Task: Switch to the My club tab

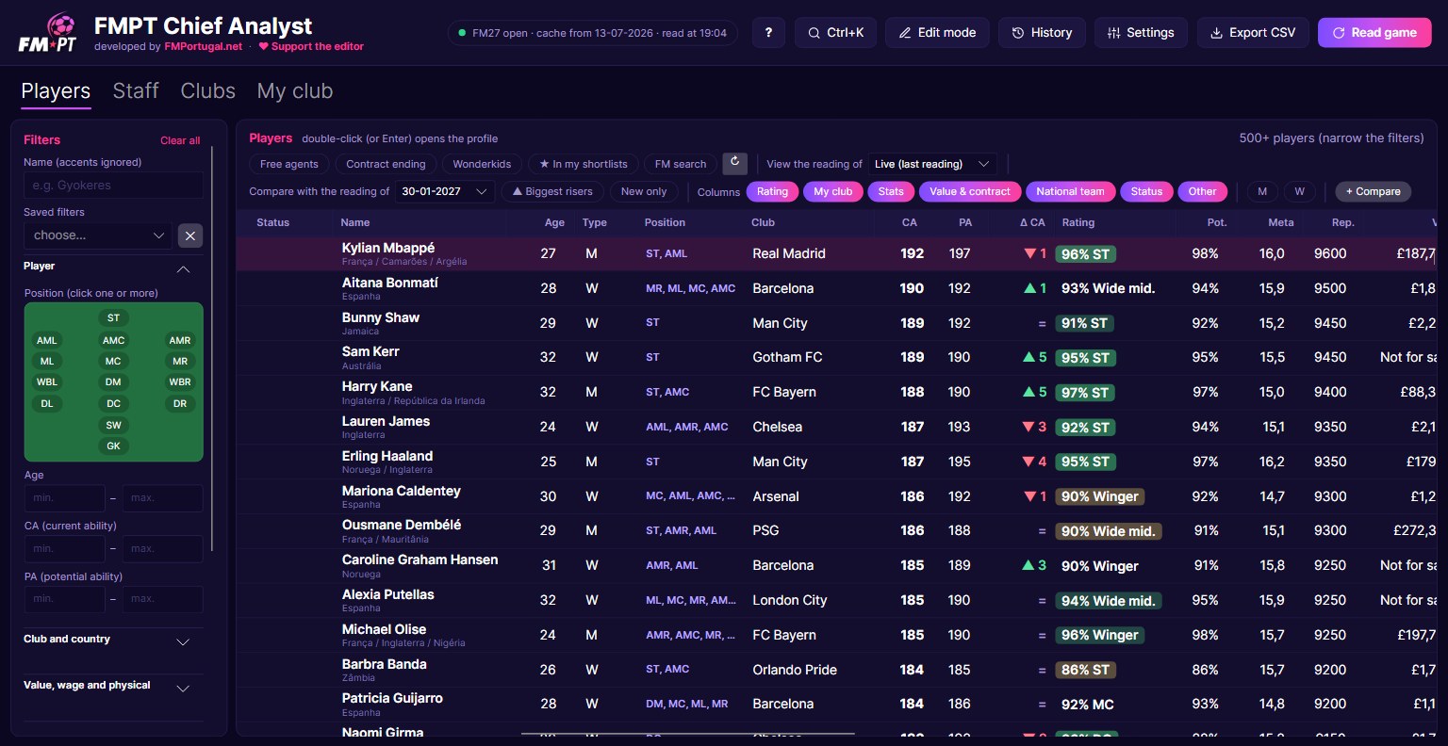Action: point(295,90)
